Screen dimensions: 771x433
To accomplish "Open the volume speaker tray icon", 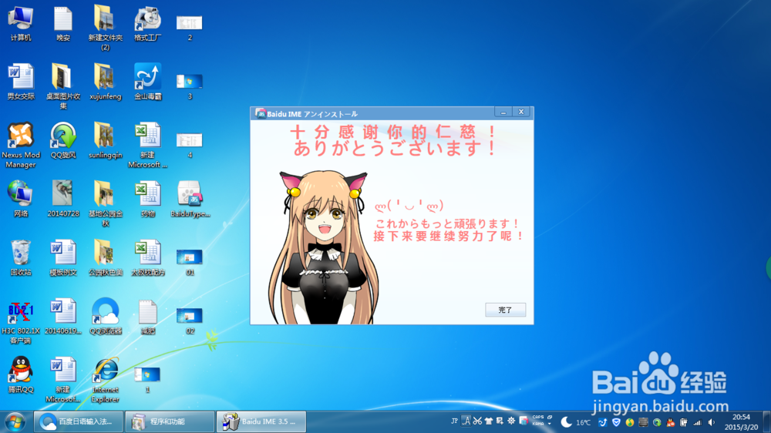I will pyautogui.click(x=711, y=422).
